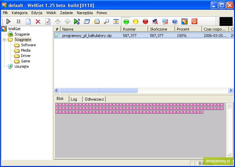Click the block panel scroll down arrow

[229, 155]
